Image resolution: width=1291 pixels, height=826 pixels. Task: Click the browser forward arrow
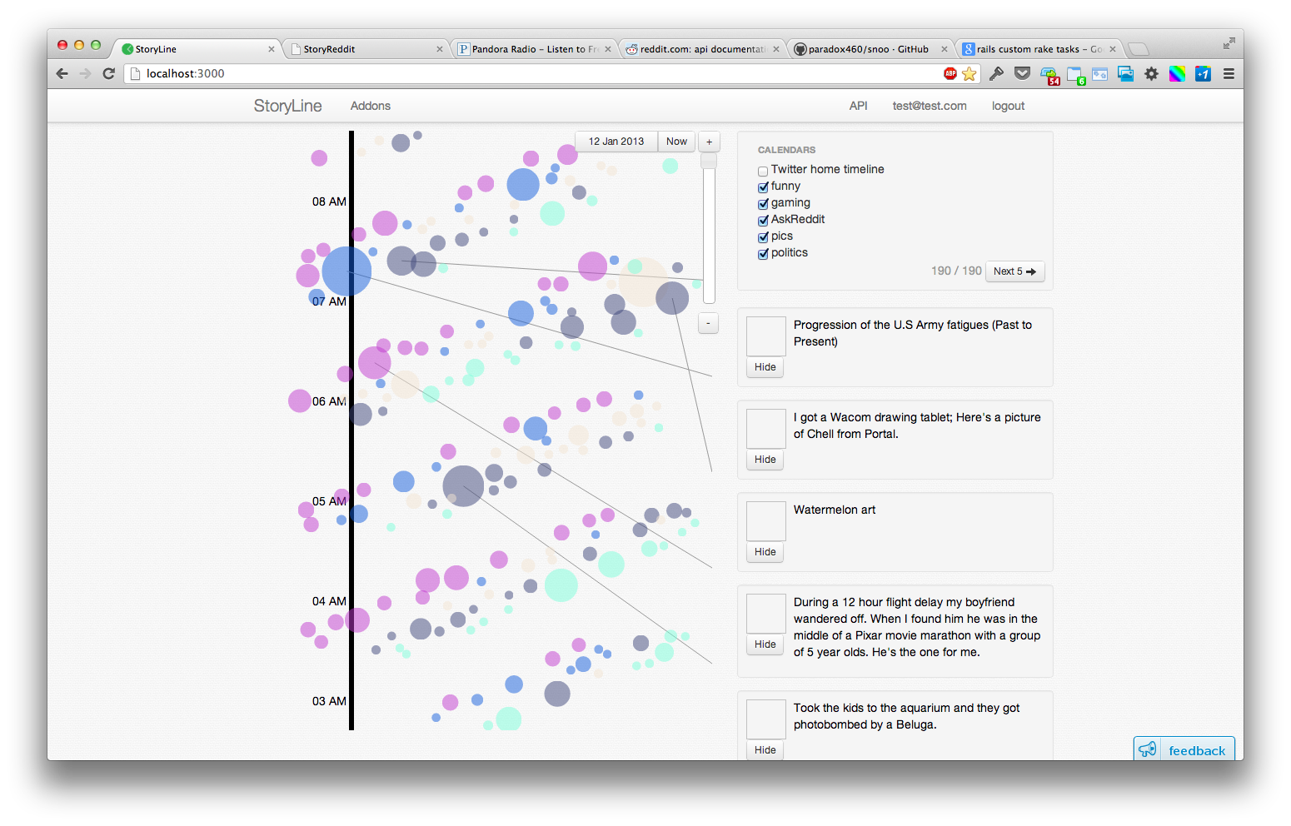(x=85, y=73)
